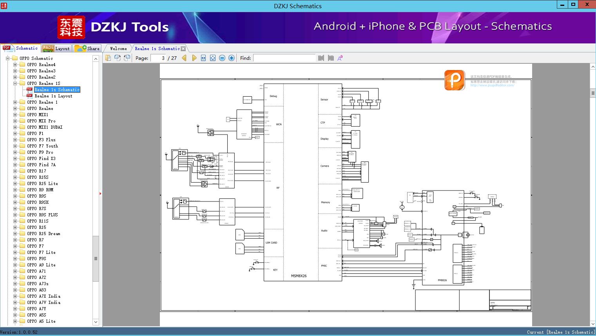Switch to the PADS Layout panel tab
Viewport: 596px width, 336px height.
point(56,49)
